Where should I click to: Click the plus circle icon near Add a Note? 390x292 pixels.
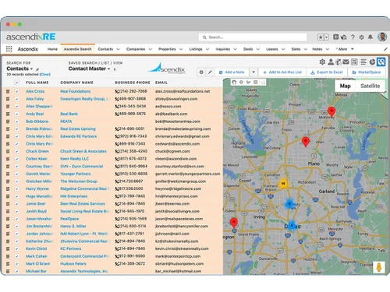(201, 72)
